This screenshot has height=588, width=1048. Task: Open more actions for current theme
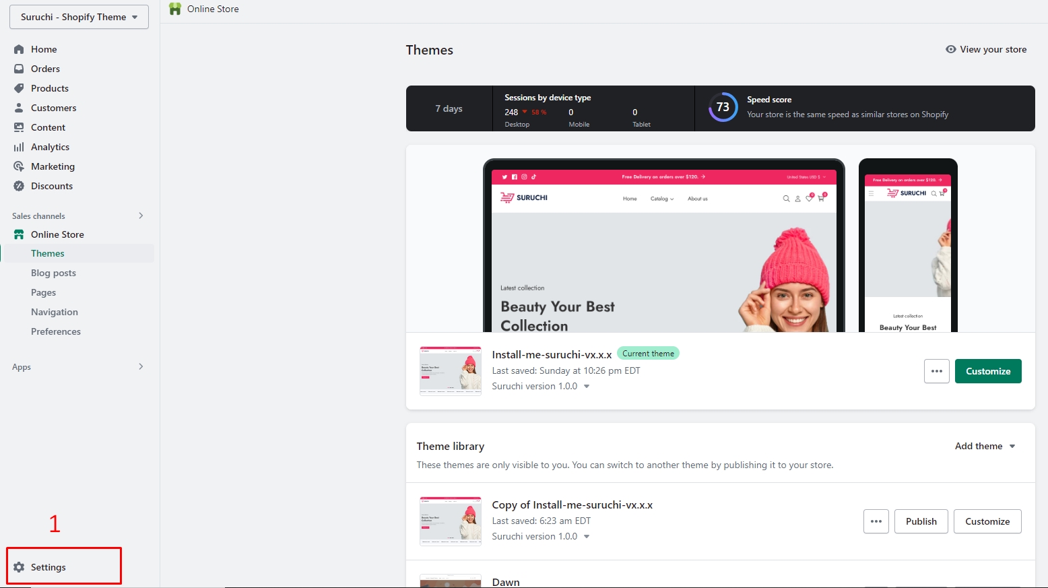pyautogui.click(x=936, y=371)
